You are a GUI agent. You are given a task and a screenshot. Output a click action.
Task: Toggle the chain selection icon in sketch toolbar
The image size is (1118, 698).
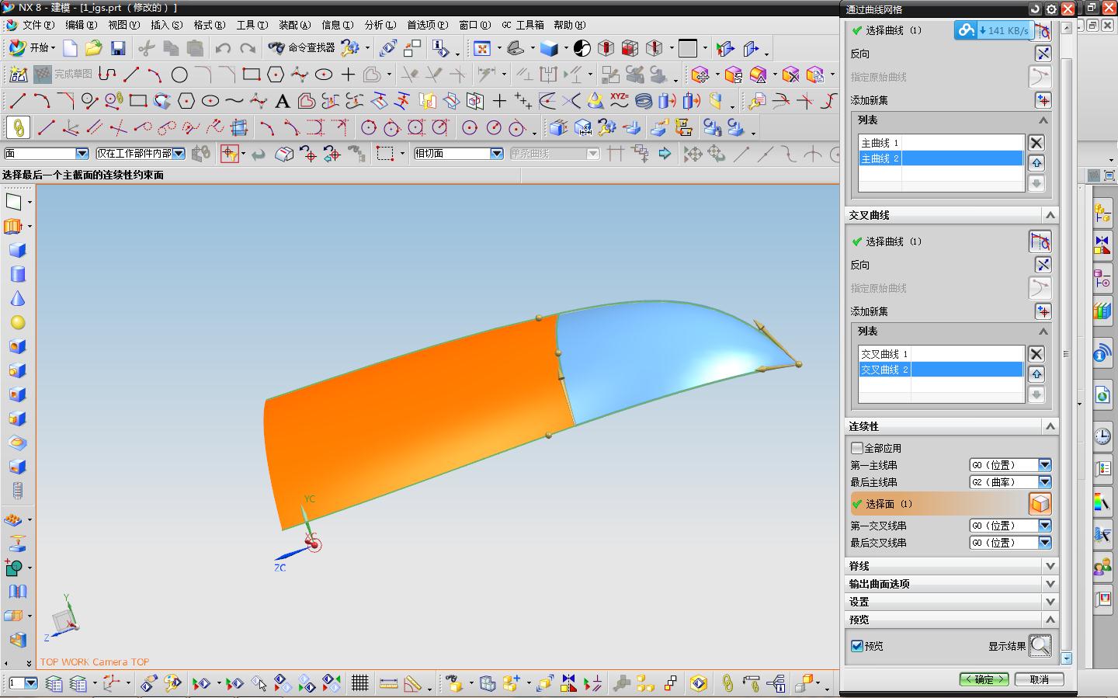pos(18,127)
